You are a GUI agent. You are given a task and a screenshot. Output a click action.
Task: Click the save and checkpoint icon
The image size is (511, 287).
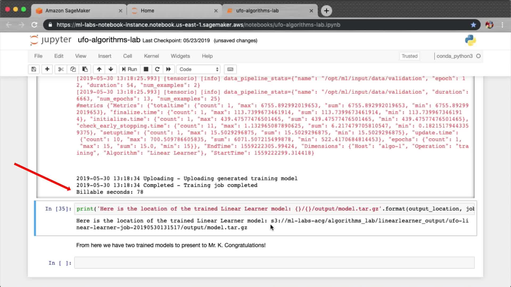pos(34,69)
